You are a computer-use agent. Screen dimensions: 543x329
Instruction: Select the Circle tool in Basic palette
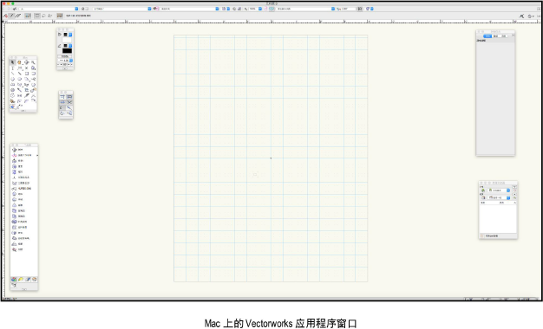tap(12, 79)
